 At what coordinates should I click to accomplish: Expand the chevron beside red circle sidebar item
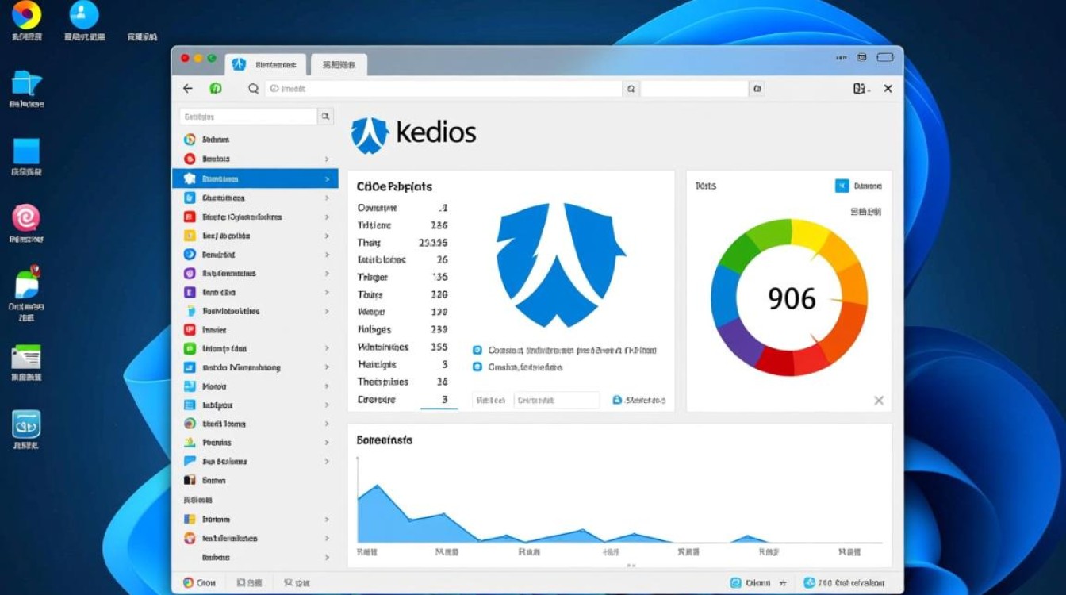coord(327,159)
